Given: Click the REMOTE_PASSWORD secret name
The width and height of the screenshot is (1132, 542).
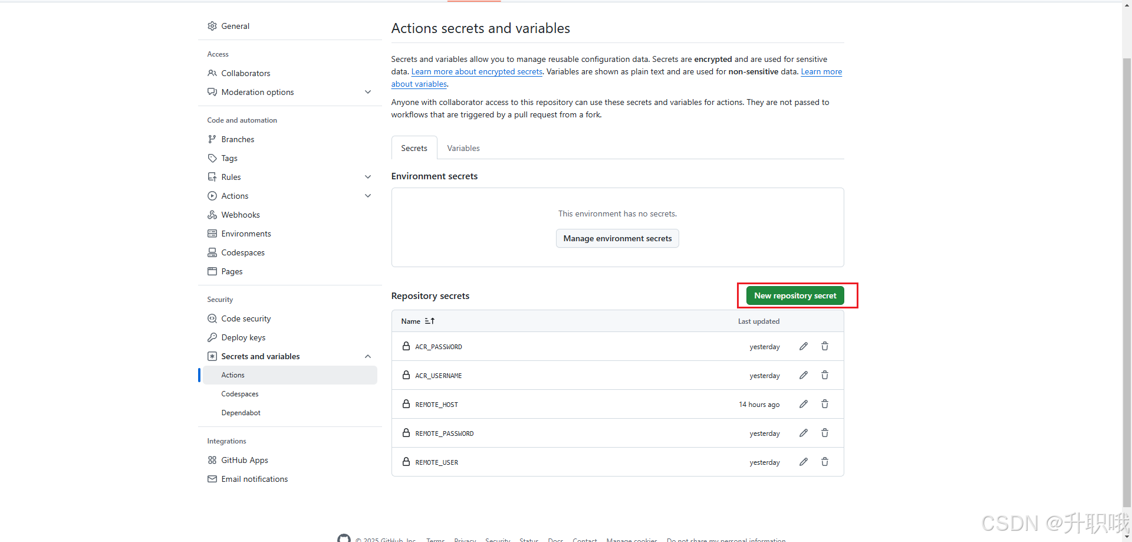Looking at the screenshot, I should click(x=445, y=433).
